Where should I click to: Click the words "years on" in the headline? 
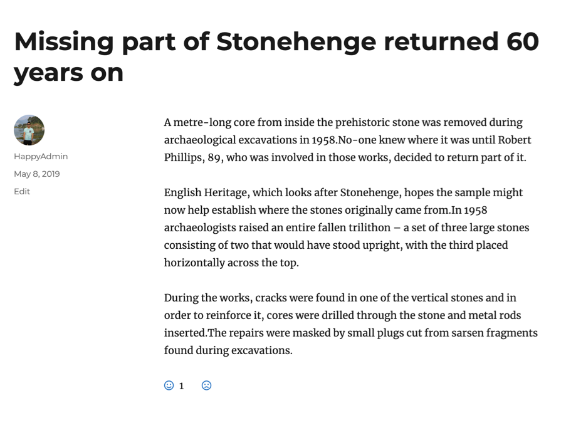pyautogui.click(x=69, y=72)
